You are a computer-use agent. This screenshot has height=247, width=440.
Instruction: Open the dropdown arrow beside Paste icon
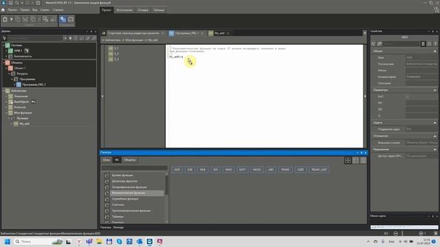tap(12, 19)
